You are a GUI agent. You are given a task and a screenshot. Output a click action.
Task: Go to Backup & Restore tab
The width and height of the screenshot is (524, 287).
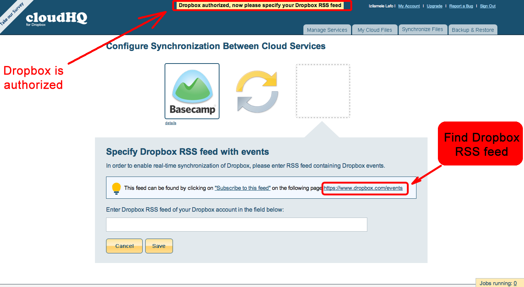[x=473, y=30]
